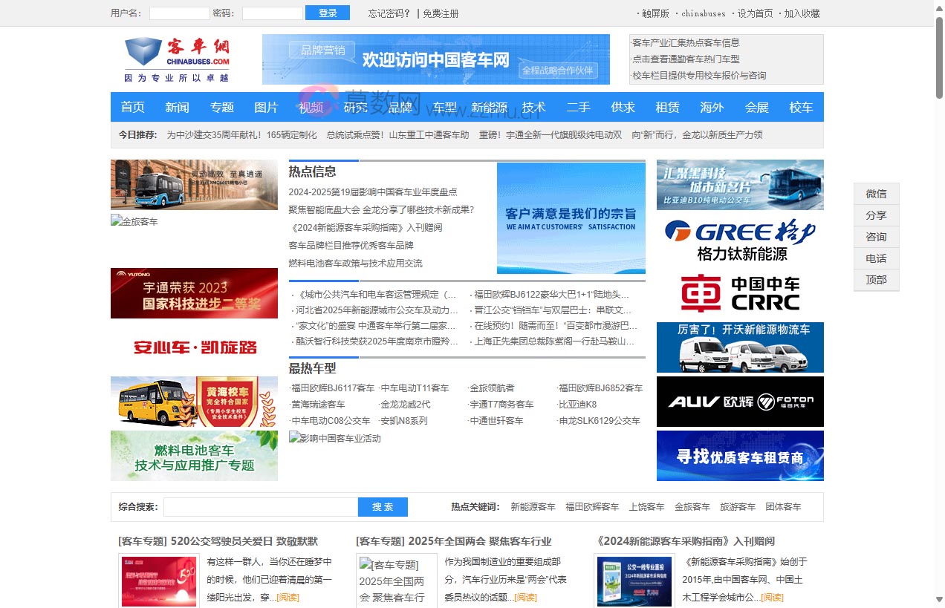
Task: Switch to the 校车 navigation tab
Action: pos(801,107)
